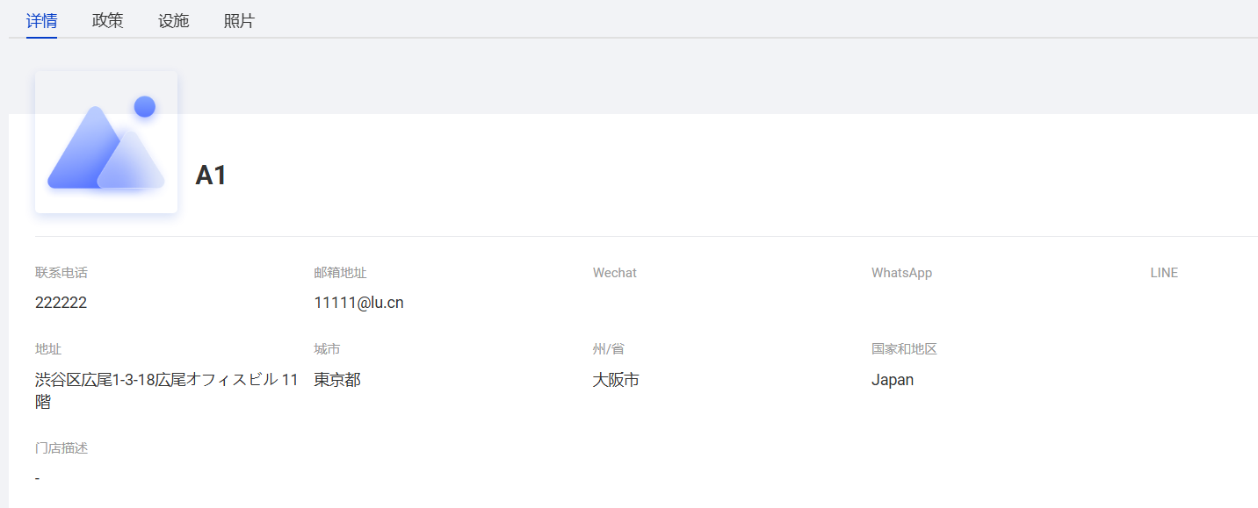Click the address text starting with 渋谷区広尾
Viewport: 1258px width, 508px height.
[167, 381]
